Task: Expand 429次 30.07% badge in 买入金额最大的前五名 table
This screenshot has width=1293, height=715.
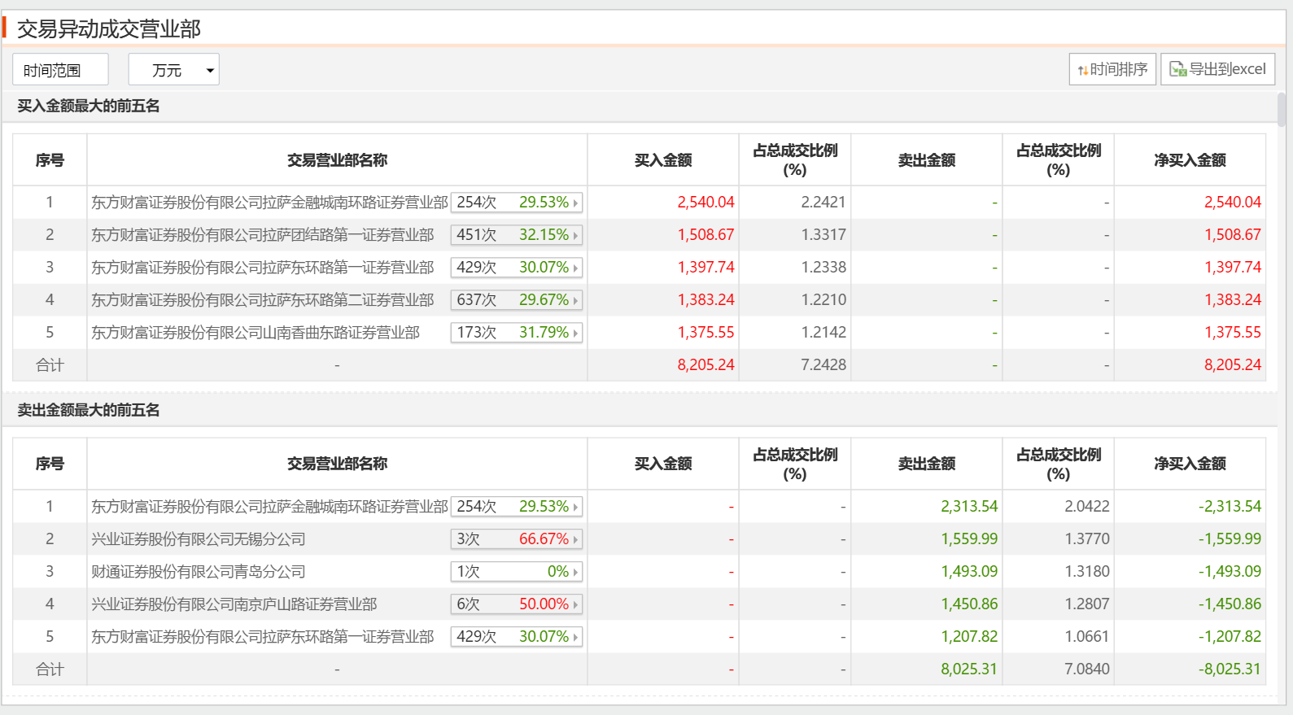Action: 517,268
